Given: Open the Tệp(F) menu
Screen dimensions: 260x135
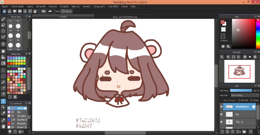Looking at the screenshot, I should point(5,6).
